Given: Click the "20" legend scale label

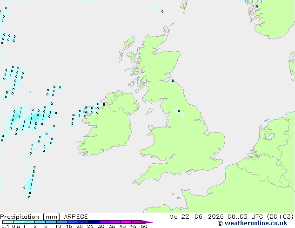Looking at the screenshot, I should [80, 226].
